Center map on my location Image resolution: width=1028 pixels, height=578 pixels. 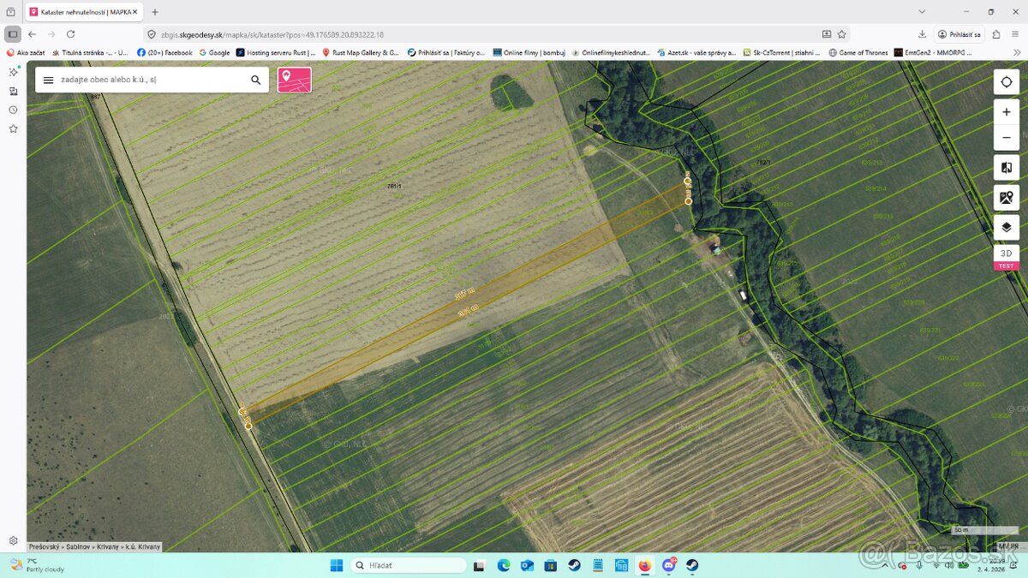click(x=1007, y=82)
